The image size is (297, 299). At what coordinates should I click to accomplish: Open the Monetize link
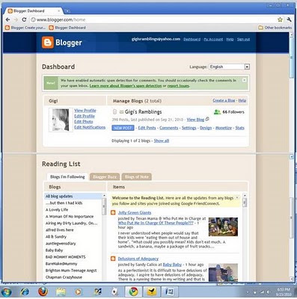click(x=224, y=128)
